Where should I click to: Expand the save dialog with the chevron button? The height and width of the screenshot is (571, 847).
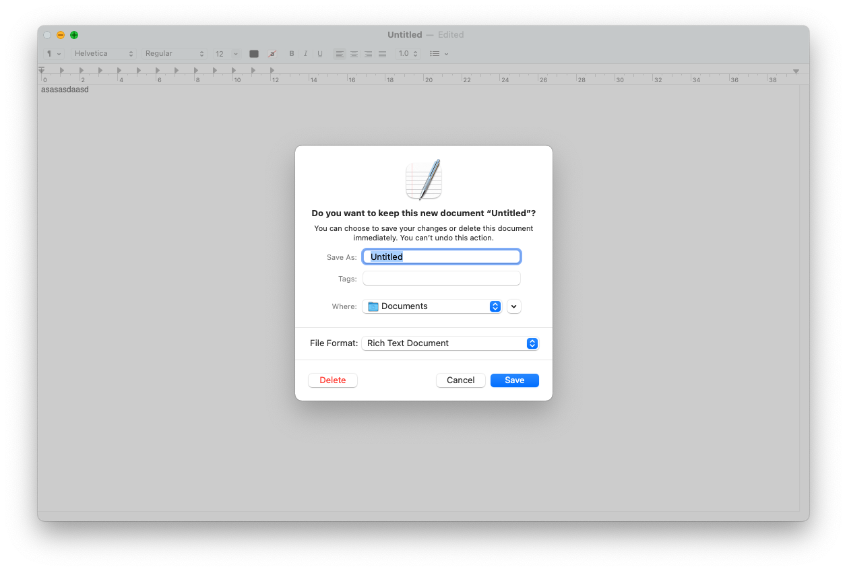click(x=513, y=306)
